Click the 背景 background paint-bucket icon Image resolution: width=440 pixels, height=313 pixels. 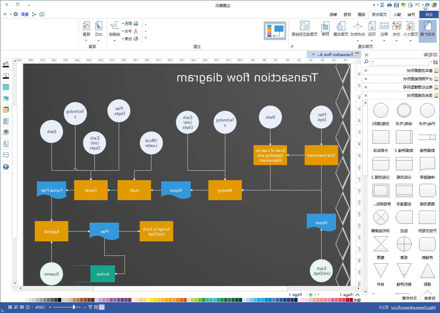point(86,26)
